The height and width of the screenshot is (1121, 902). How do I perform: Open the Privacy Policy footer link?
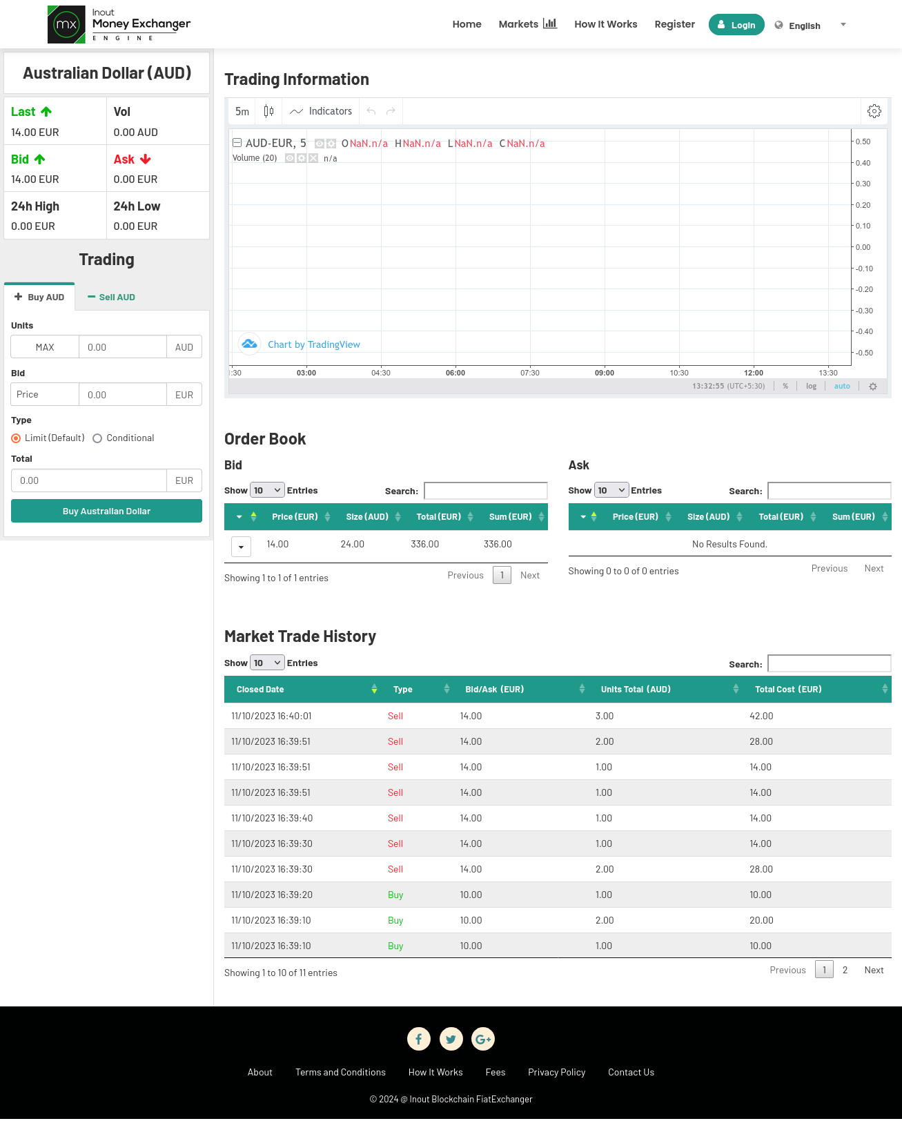(556, 1072)
